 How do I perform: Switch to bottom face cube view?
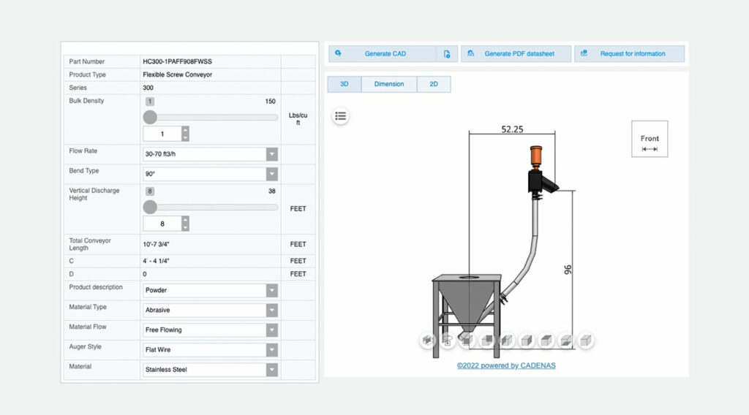point(566,340)
